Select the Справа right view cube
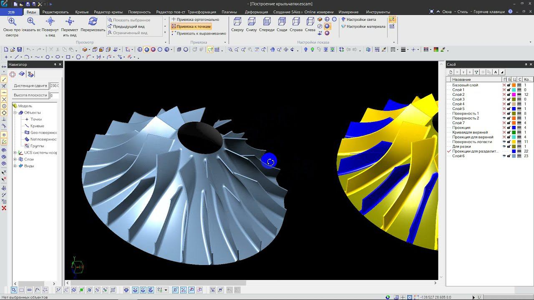534x300 pixels. click(296, 22)
